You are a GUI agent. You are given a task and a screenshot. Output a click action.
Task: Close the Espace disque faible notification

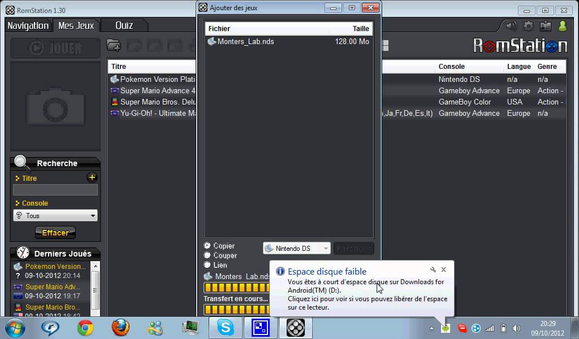point(443,270)
